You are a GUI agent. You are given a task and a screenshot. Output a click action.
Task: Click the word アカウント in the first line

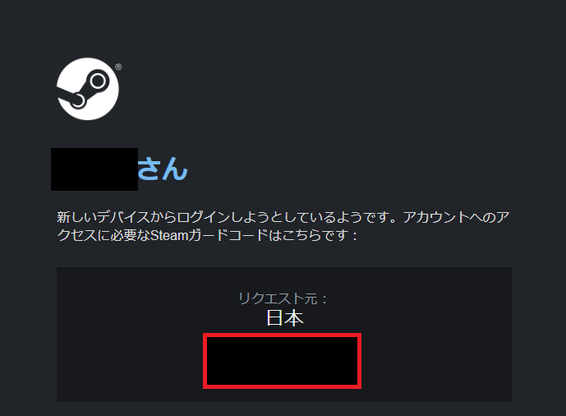pyautogui.click(x=436, y=217)
